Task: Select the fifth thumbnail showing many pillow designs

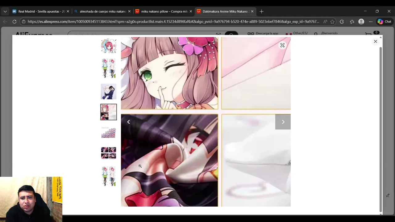Action: point(109,133)
